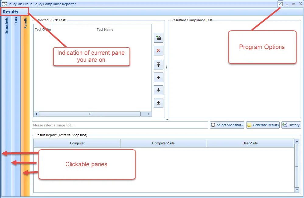Sort by the User-Side column header
The image size is (304, 198).
click(250, 143)
